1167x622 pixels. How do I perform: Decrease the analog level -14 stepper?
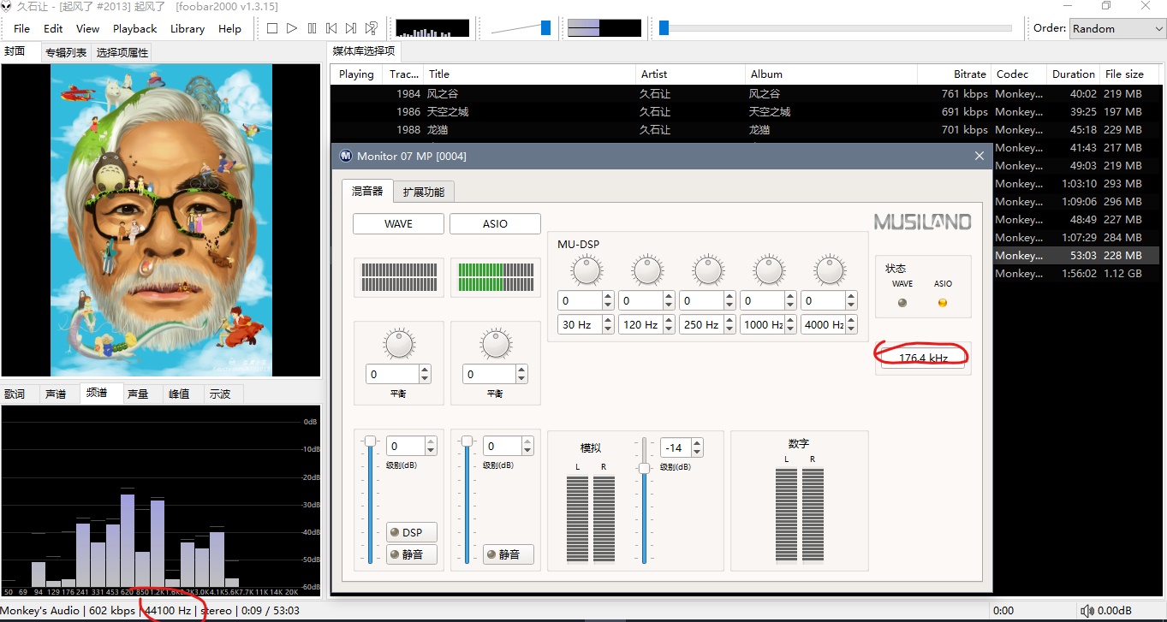point(697,452)
